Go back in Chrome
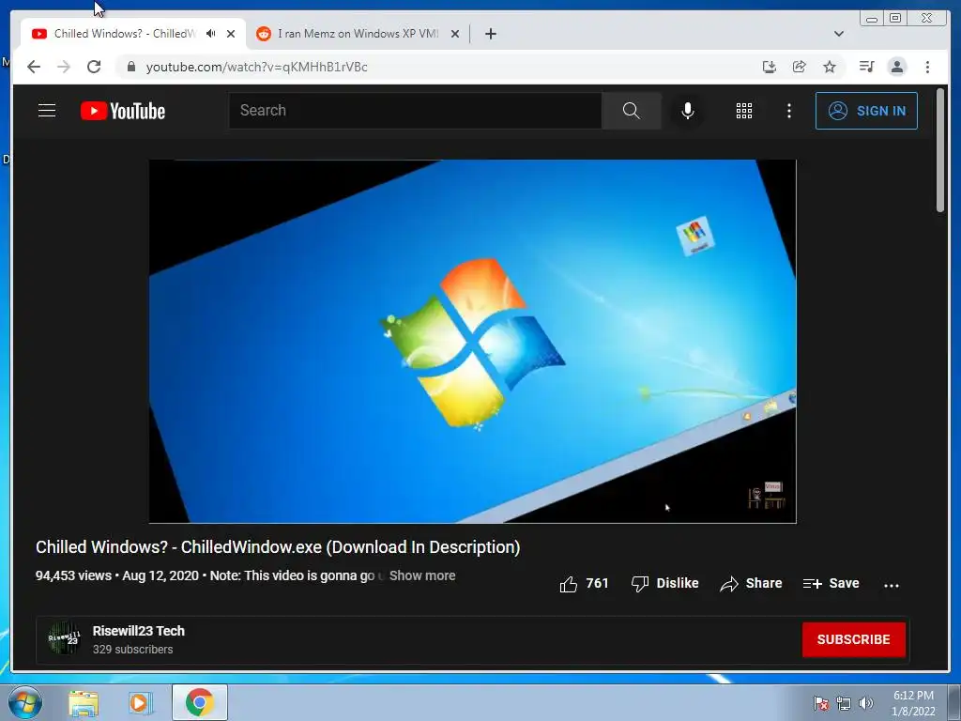Viewport: 961px width, 721px height. pos(34,67)
